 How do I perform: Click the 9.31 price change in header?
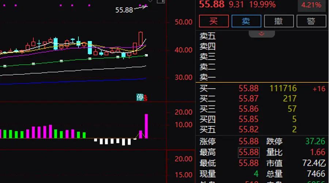click(236, 5)
